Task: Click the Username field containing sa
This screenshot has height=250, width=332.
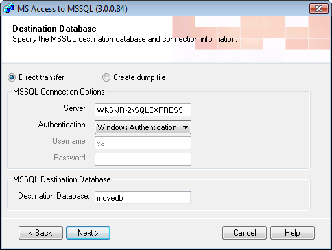Action: pyautogui.click(x=143, y=143)
